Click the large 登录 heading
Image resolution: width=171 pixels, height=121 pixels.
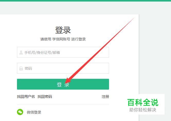coord(63,30)
